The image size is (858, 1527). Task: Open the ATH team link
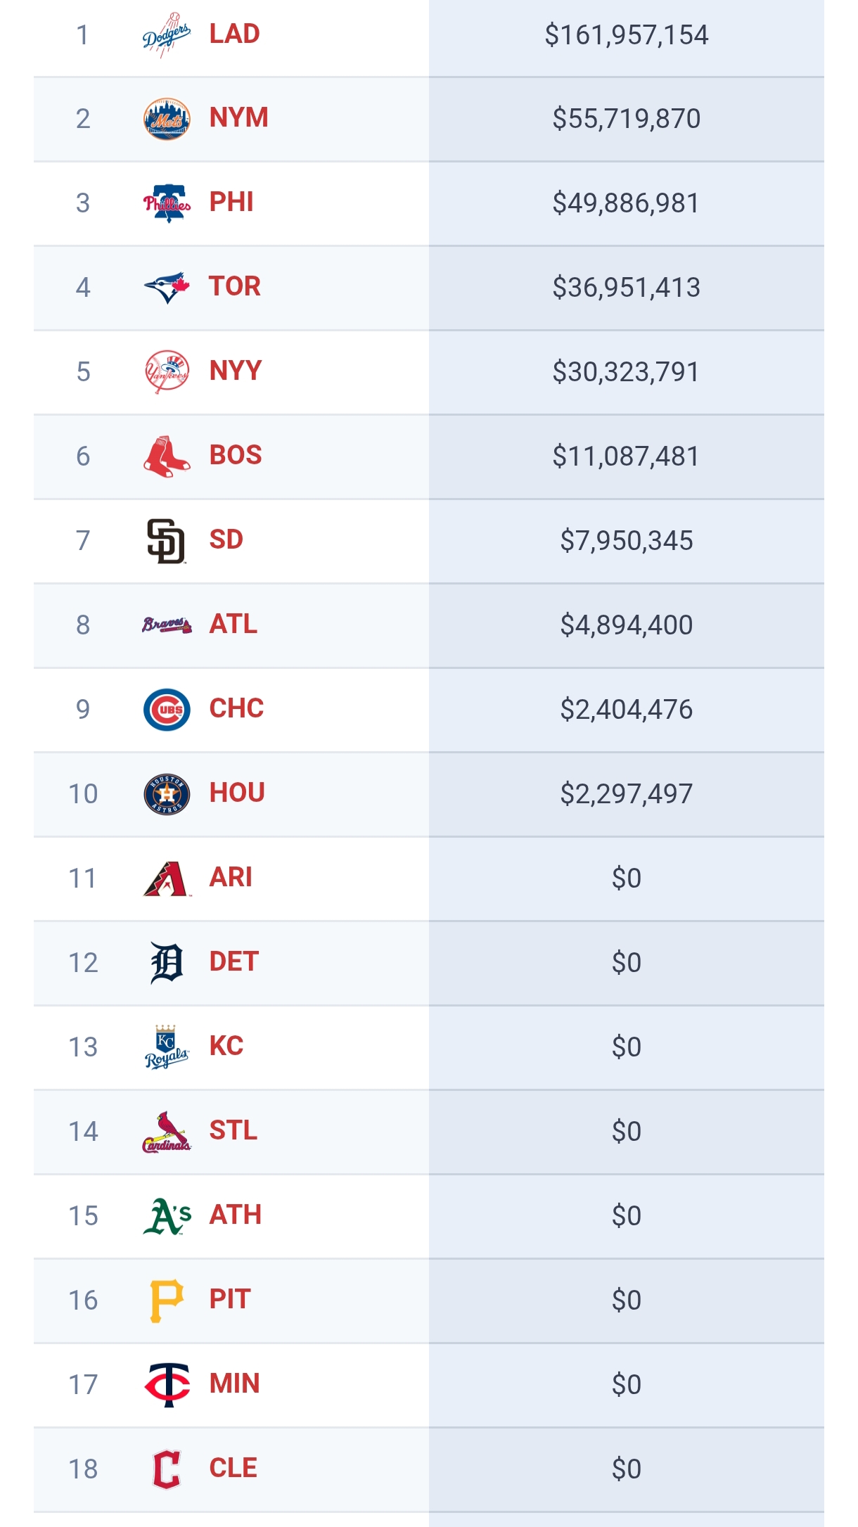coord(235,1215)
